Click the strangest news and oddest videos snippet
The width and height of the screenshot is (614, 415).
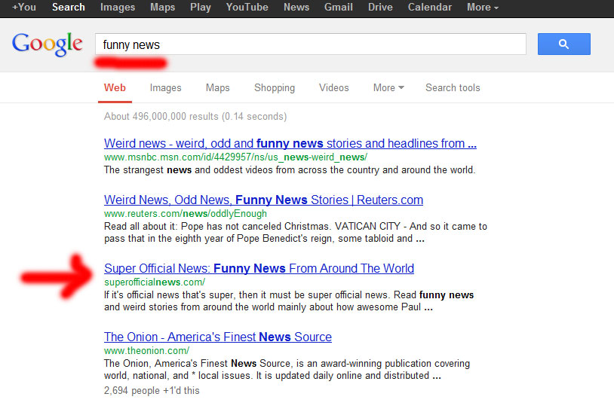[x=290, y=170]
